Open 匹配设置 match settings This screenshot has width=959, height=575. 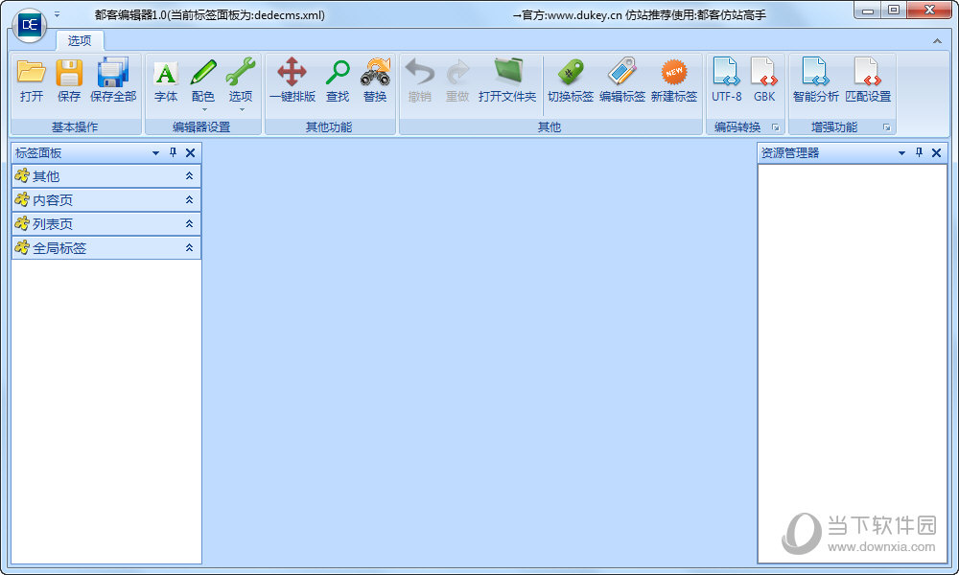pos(868,80)
